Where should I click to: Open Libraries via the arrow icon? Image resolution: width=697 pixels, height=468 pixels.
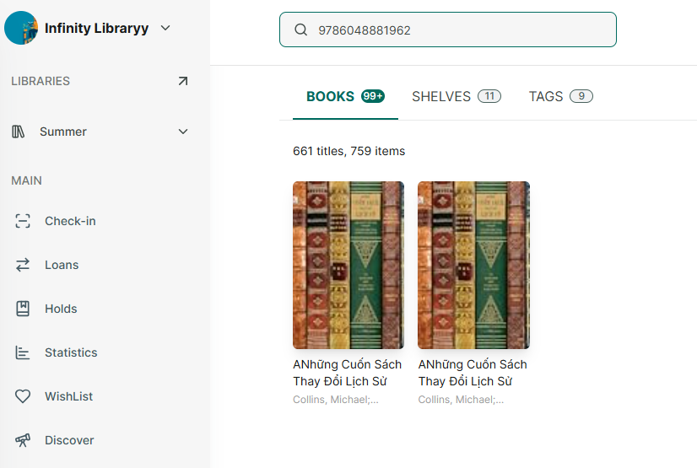click(x=183, y=81)
